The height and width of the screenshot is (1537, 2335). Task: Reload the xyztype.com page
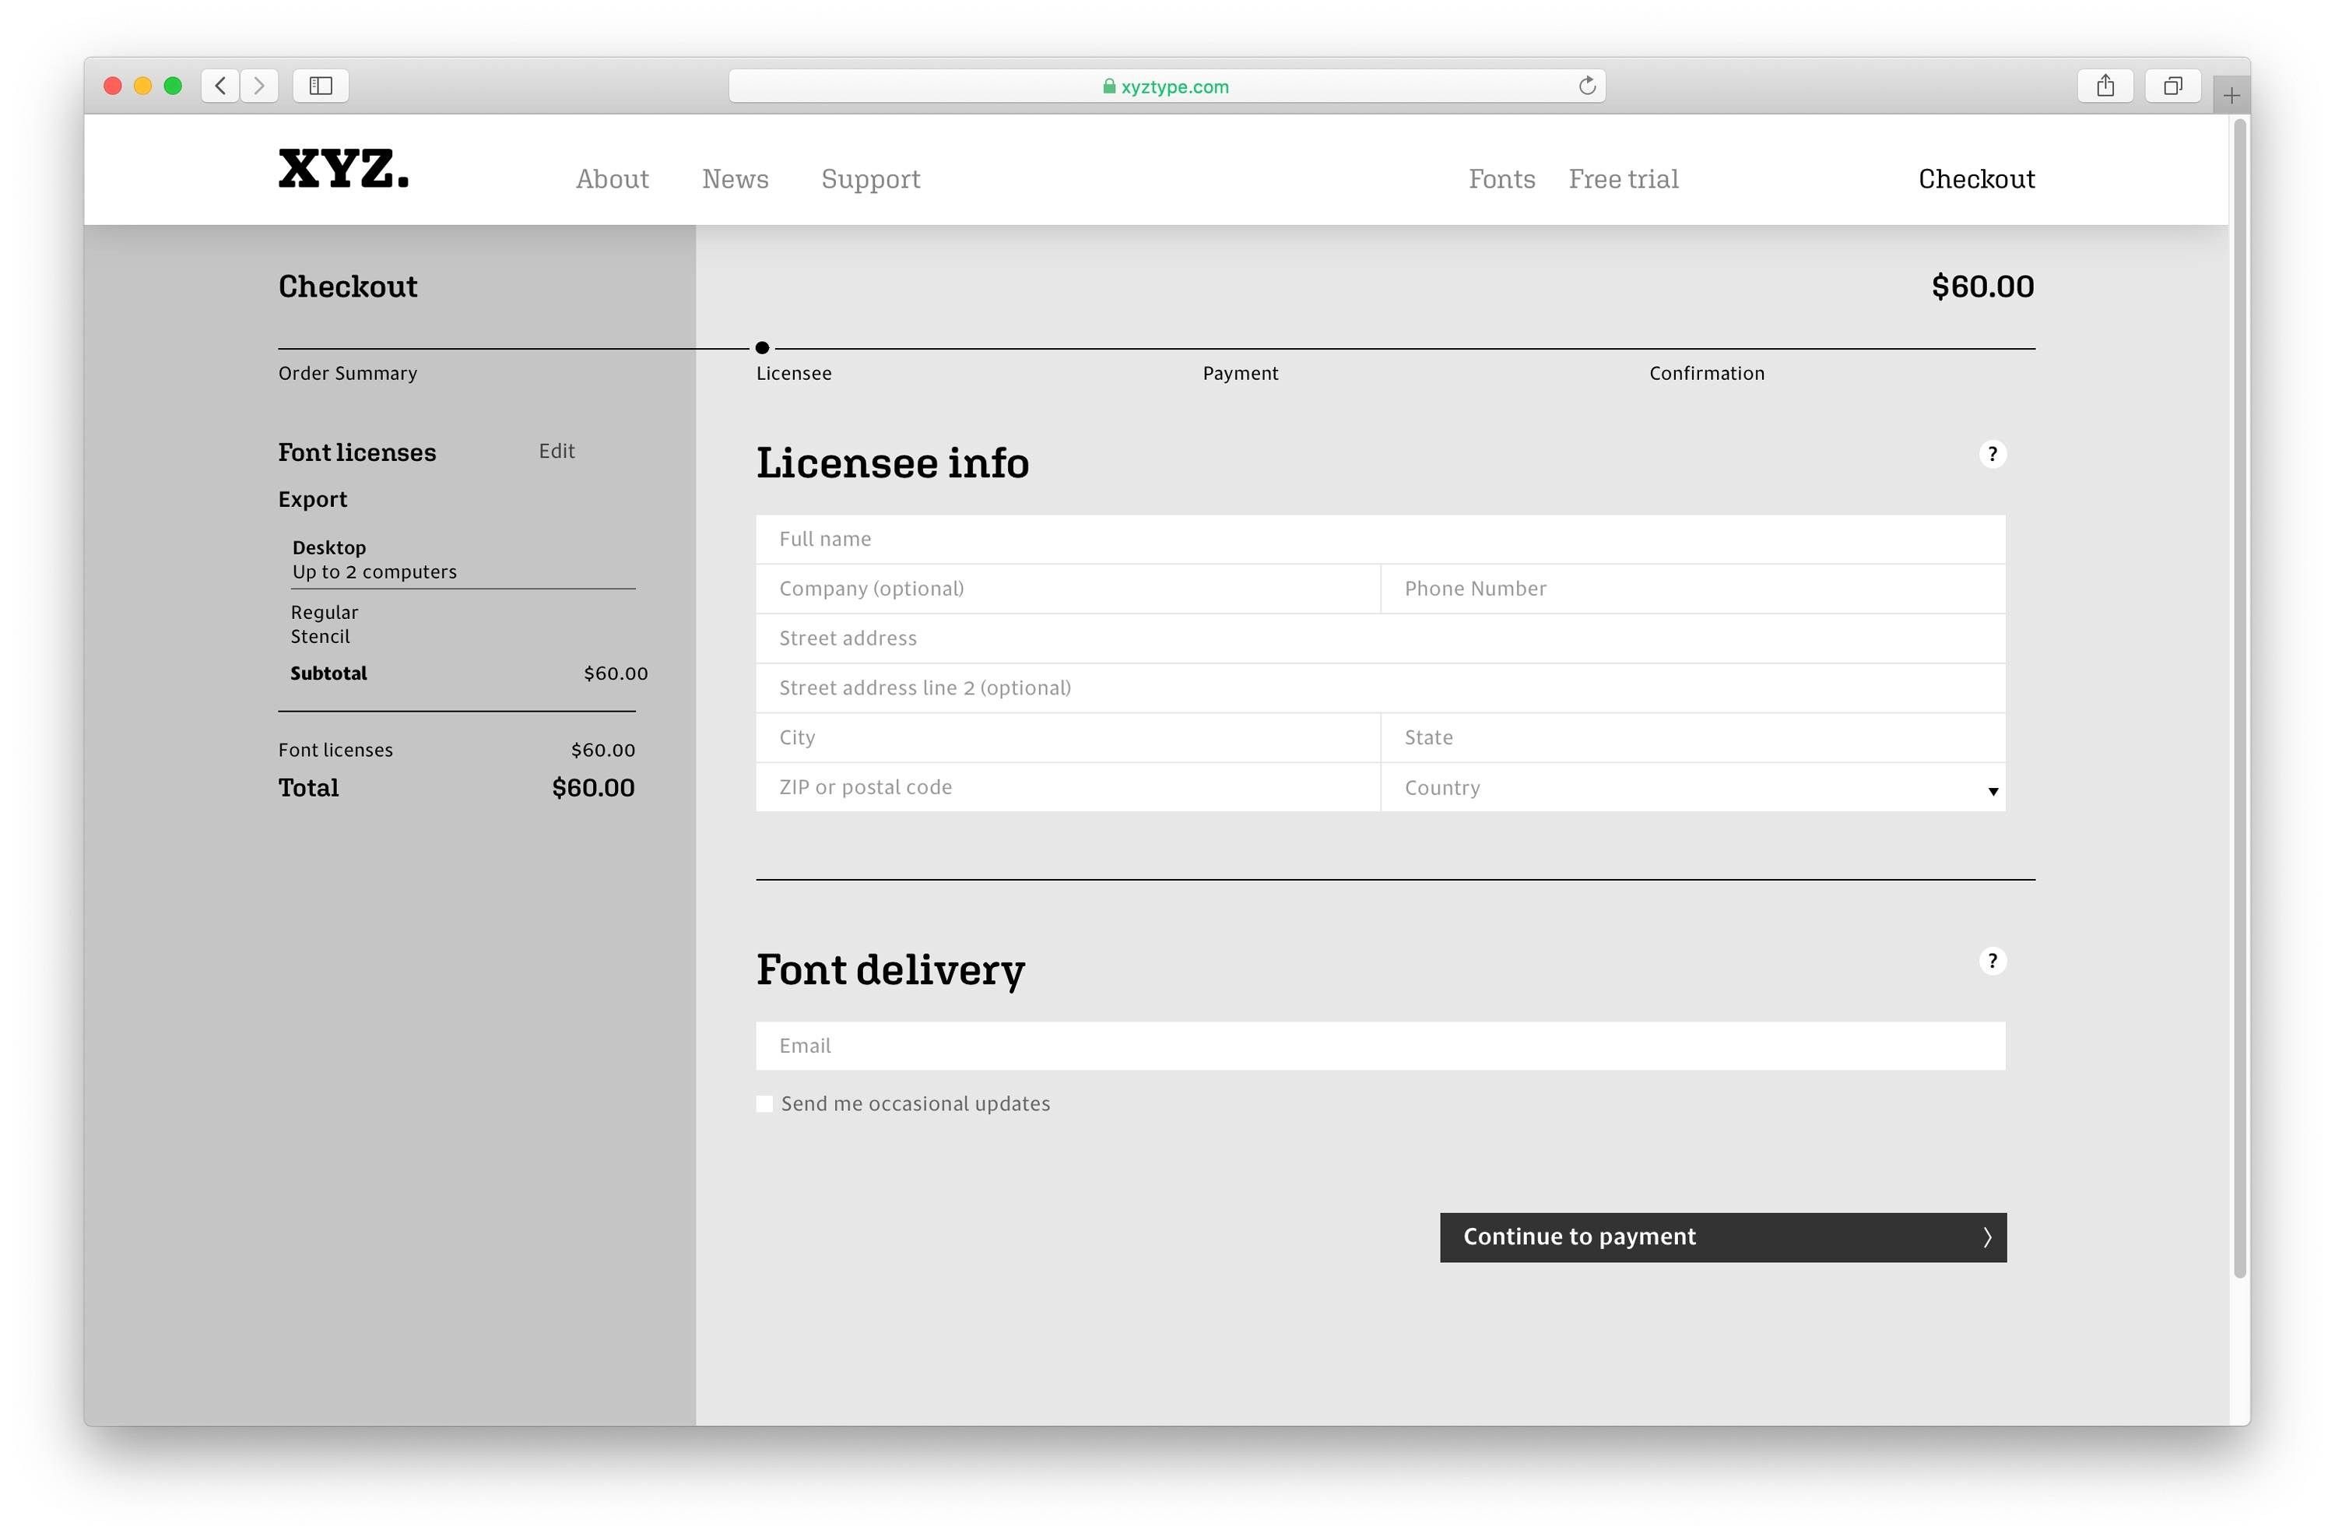(x=1587, y=86)
